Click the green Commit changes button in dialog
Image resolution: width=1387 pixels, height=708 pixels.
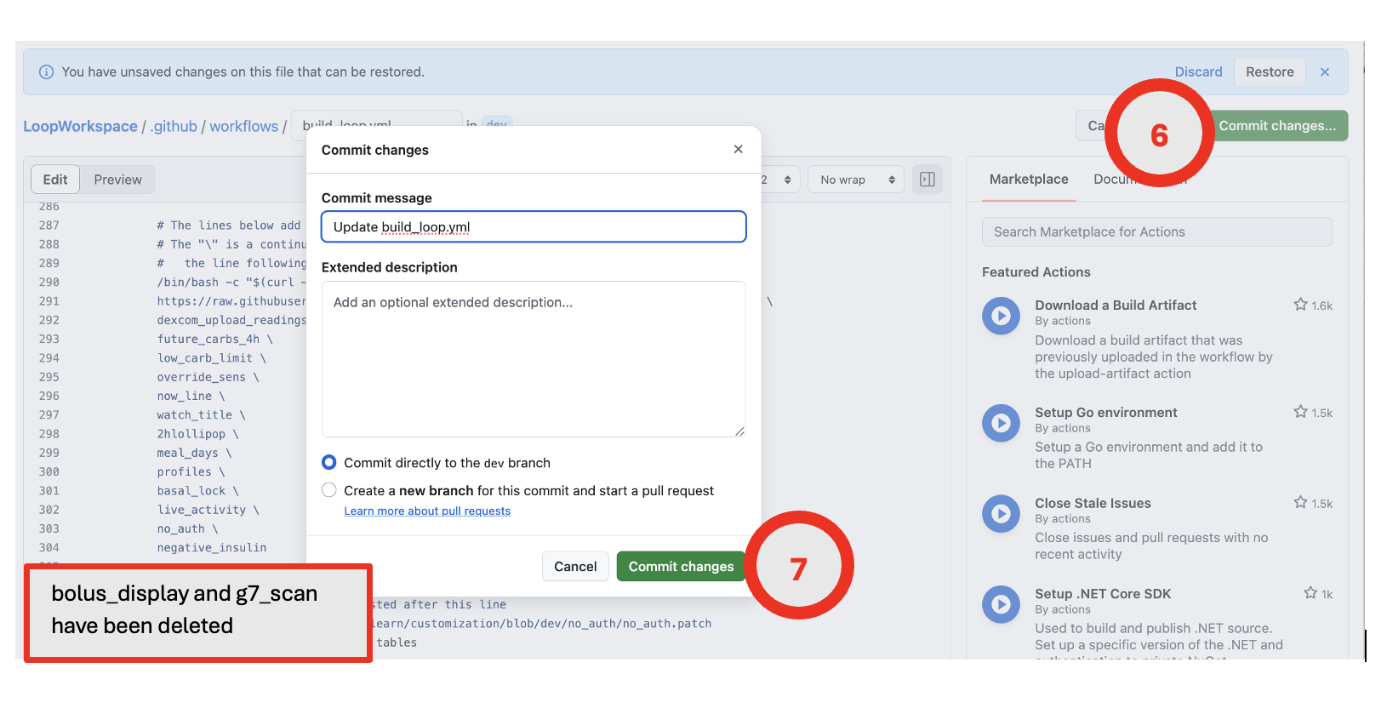(x=680, y=567)
